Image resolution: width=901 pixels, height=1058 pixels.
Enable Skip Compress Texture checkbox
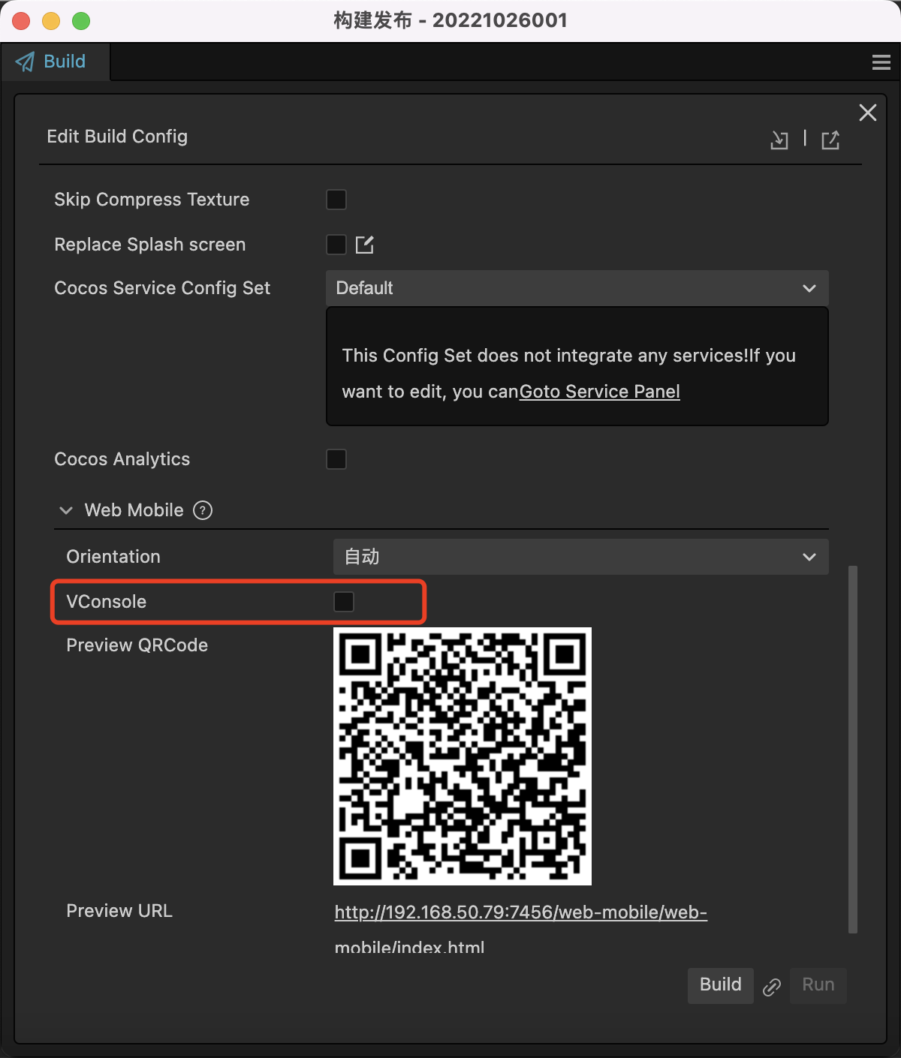coord(336,200)
